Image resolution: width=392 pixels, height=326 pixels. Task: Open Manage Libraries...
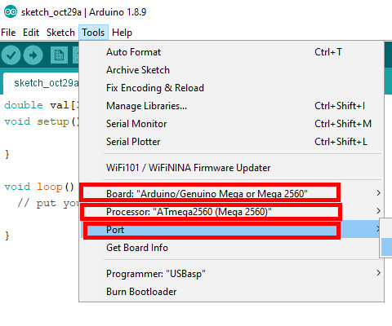[231, 106]
